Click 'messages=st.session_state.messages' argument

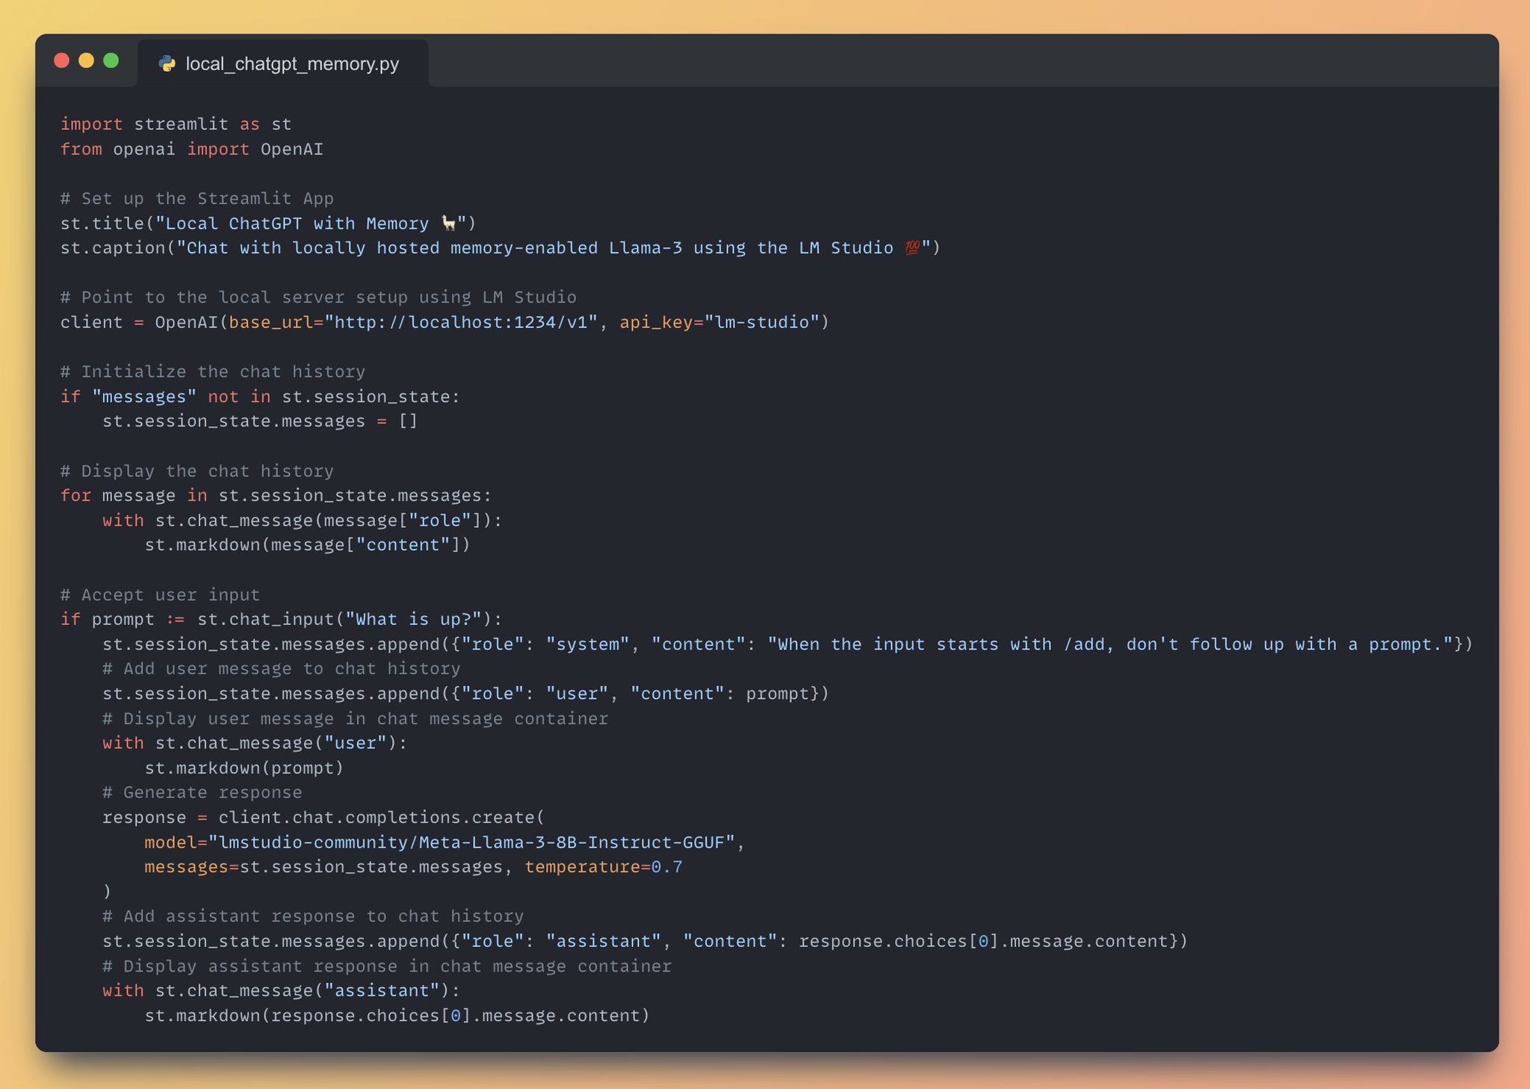(x=323, y=867)
